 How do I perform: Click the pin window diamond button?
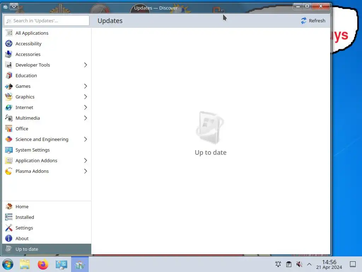click(14, 6)
